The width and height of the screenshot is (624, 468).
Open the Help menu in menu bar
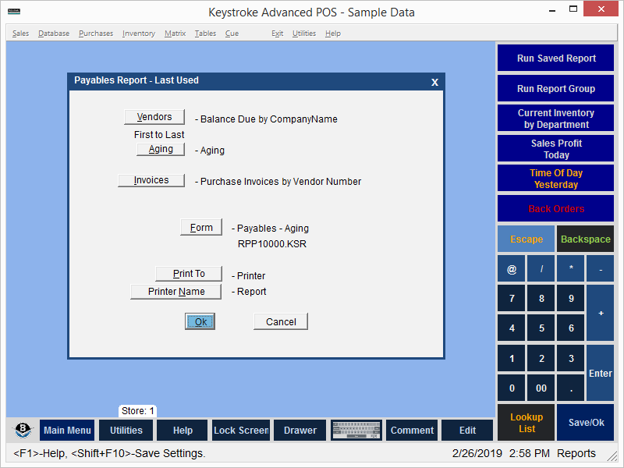coord(333,34)
